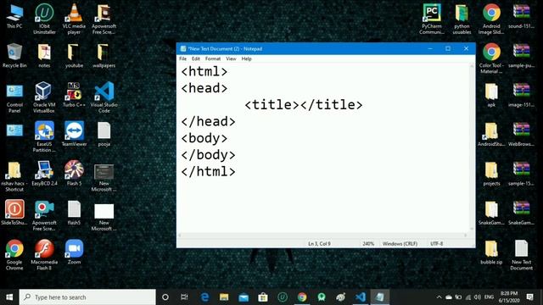The height and width of the screenshot is (305, 543).
Task: Select the Recycle Bin icon
Action: coord(14,56)
